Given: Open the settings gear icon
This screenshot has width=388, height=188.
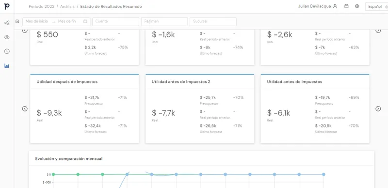Looking at the screenshot, I should 357,6.
